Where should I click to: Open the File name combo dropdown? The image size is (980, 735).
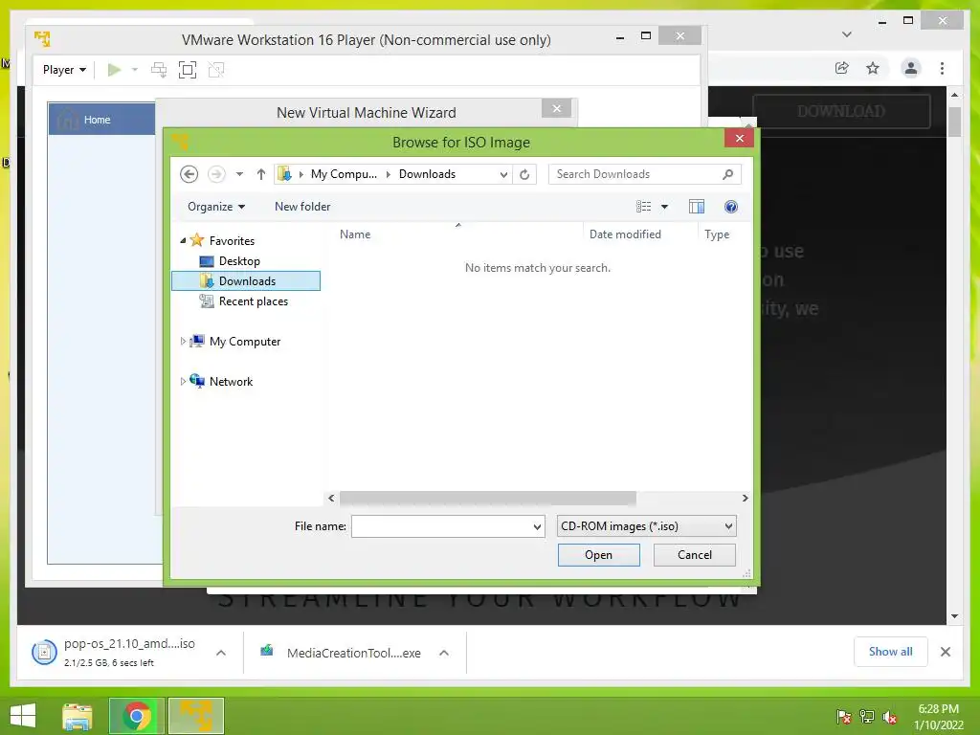click(x=537, y=526)
